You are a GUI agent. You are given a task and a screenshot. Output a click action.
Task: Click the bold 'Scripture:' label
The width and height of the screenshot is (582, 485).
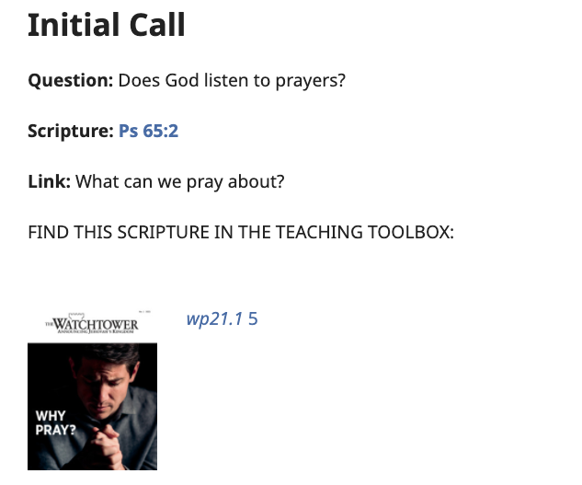point(71,132)
